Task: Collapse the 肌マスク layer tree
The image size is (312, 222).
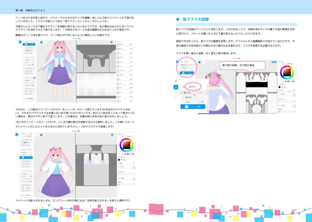Action: (x=182, y=92)
